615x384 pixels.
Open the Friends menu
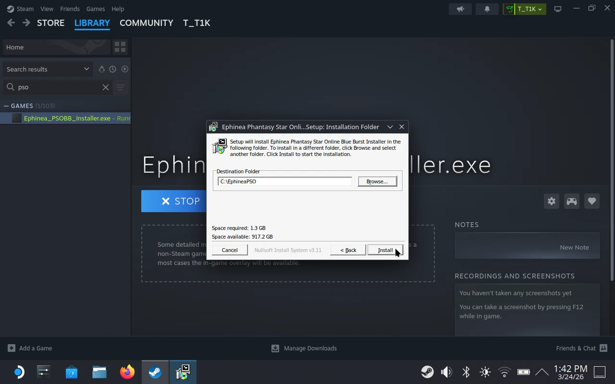70,9
